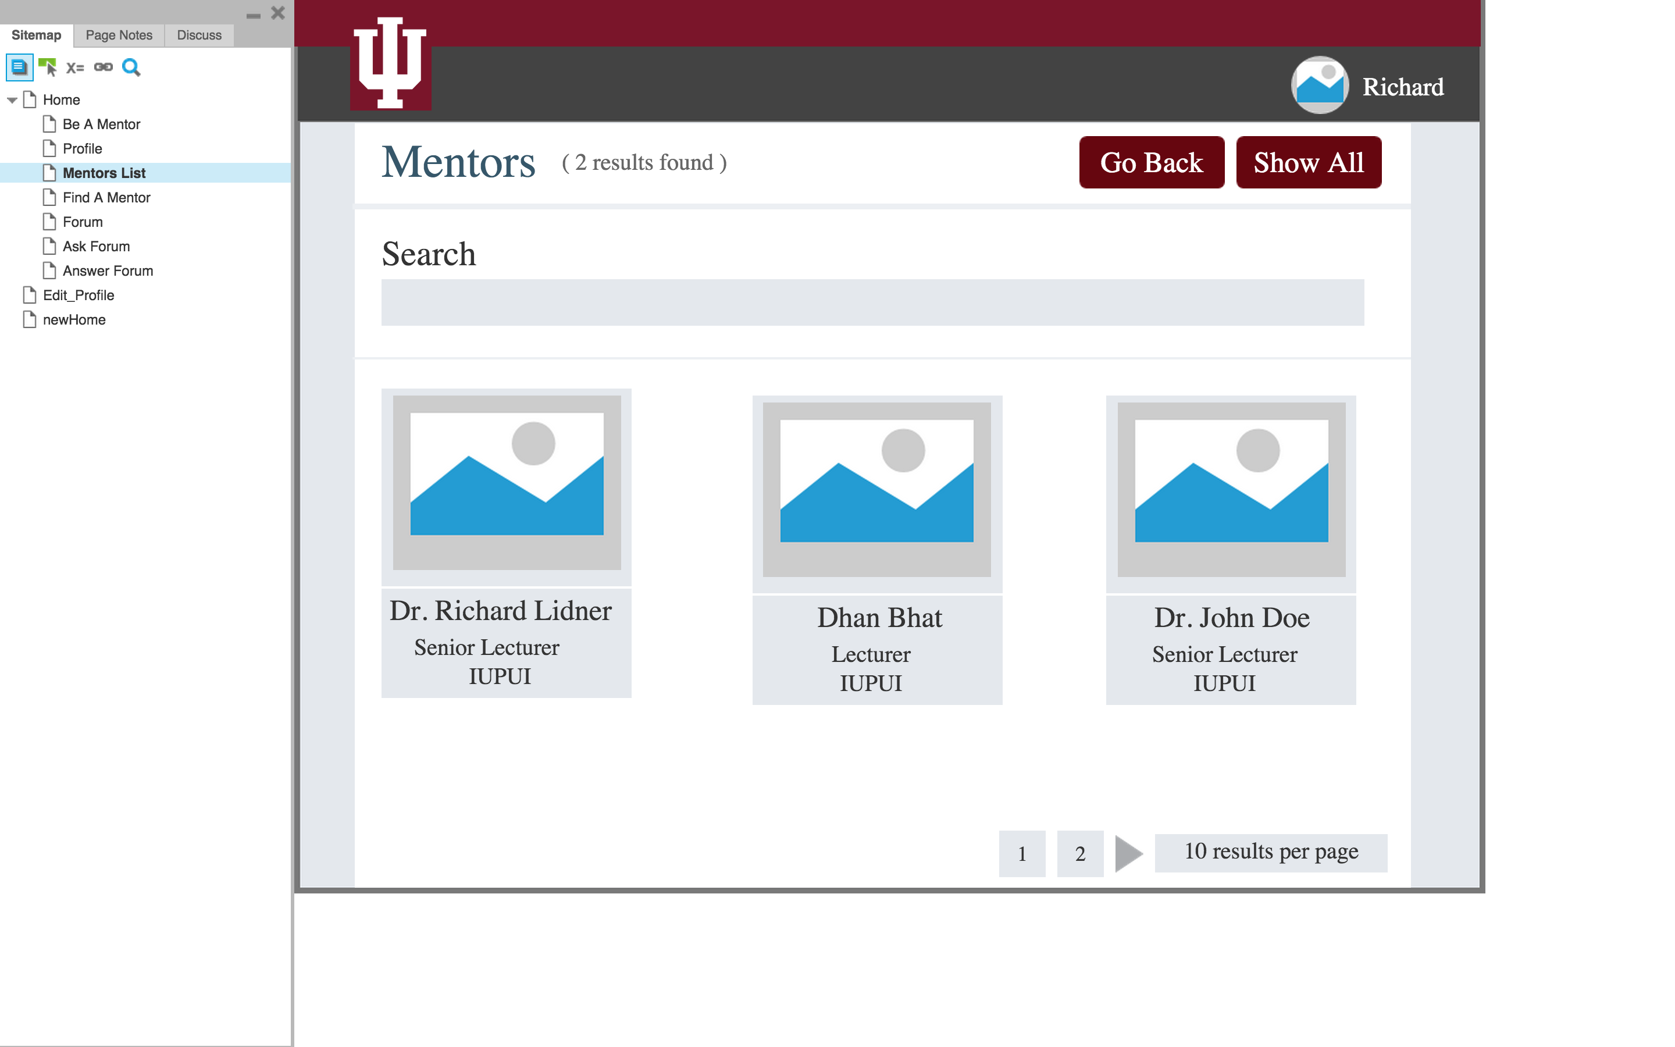Image resolution: width=1675 pixels, height=1047 pixels.
Task: Click the chain link sharing icon
Action: 103,67
